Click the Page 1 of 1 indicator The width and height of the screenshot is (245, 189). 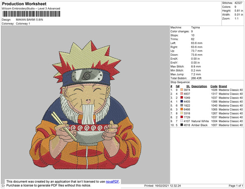tap(236, 186)
